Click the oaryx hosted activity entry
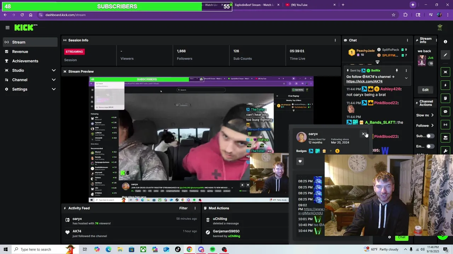This screenshot has width=453, height=254. coord(132,221)
